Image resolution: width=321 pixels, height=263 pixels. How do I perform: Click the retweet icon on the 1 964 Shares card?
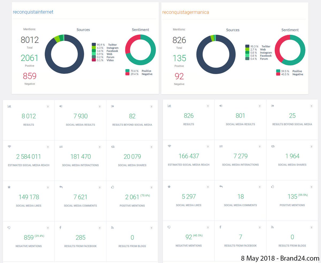point(273,146)
